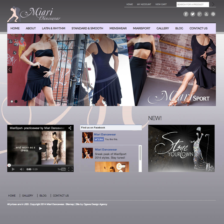
Task: Open VIEW CART link
Action: point(161,4)
